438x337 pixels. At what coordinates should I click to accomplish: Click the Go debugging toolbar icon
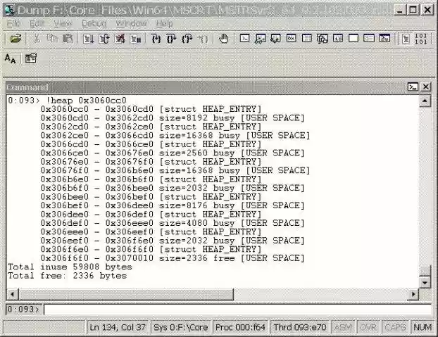click(88, 39)
